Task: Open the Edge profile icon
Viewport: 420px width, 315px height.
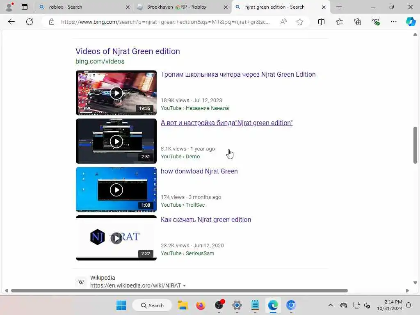Action: tap(9, 7)
